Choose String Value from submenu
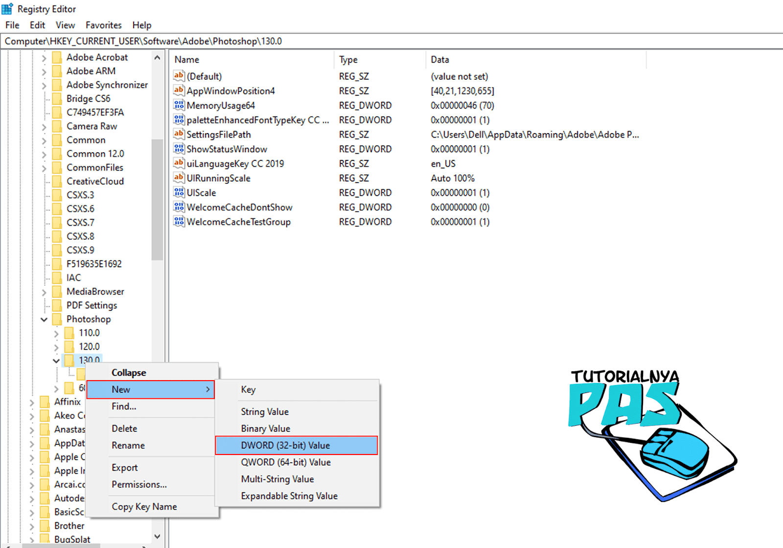 point(297,412)
